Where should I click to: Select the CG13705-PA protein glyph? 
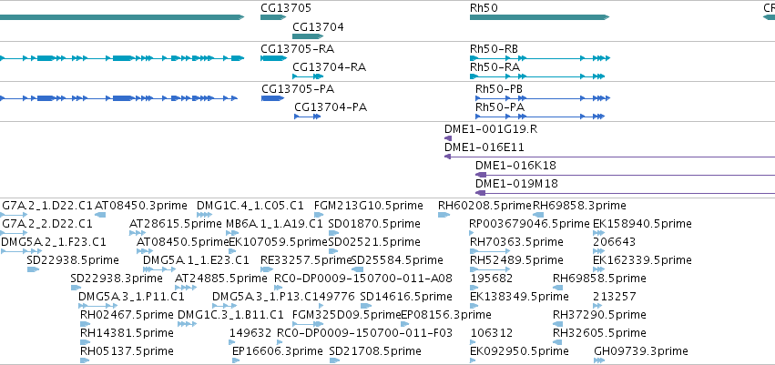click(273, 98)
